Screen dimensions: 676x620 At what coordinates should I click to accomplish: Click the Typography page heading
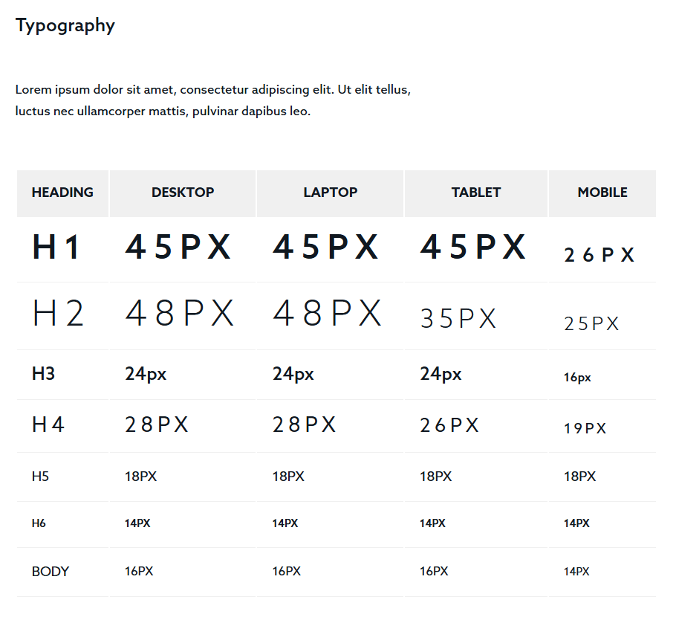coord(65,25)
